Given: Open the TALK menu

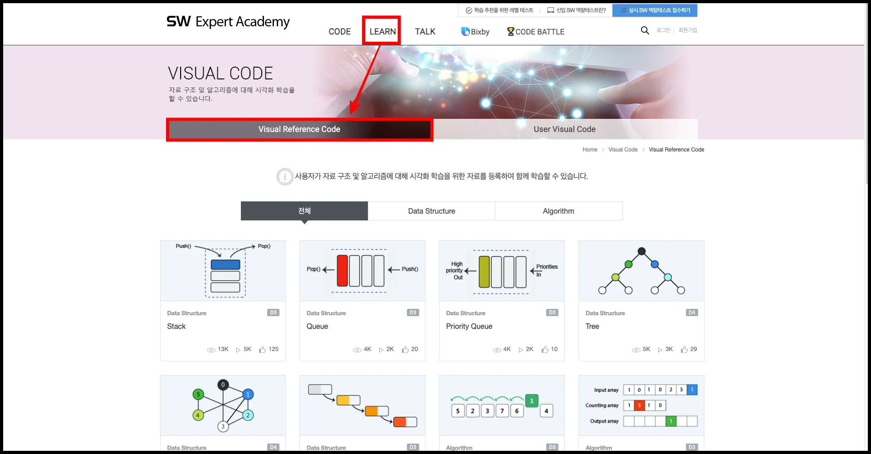Looking at the screenshot, I should click(425, 32).
